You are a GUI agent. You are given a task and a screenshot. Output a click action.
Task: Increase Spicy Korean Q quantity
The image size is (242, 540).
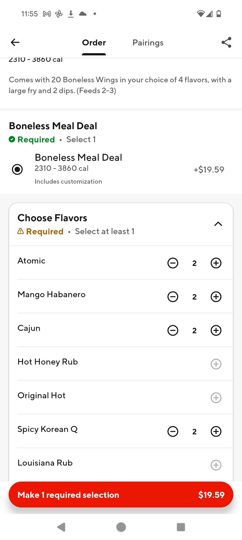click(x=216, y=431)
